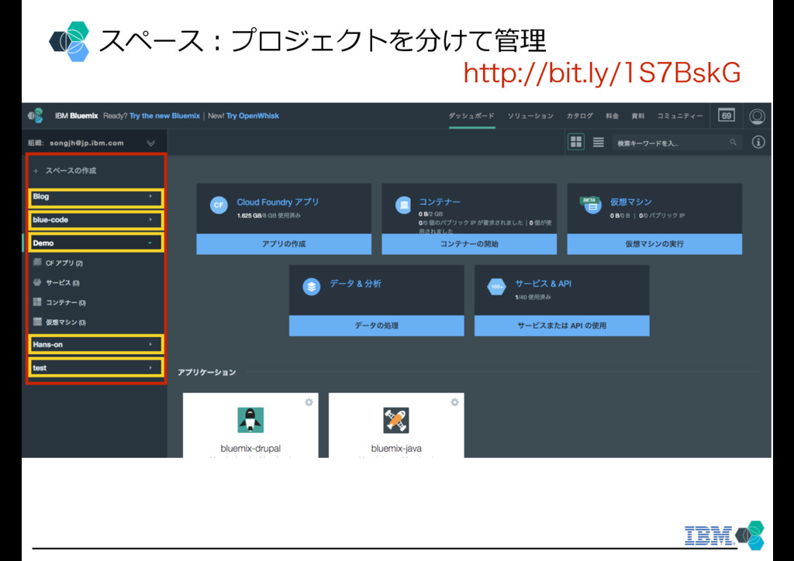Open コンテナー (0) in sidebar
The height and width of the screenshot is (561, 794).
coord(65,302)
